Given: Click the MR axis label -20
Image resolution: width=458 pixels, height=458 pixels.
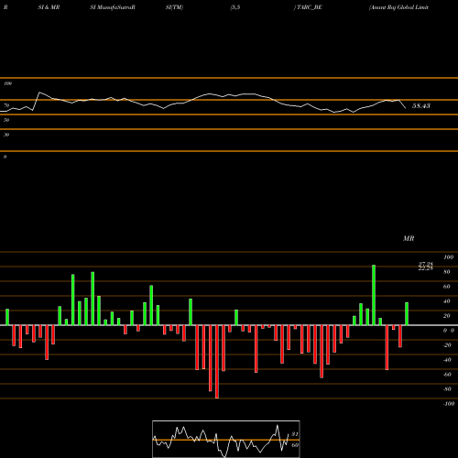Looking at the screenshot, I should tap(447, 345).
